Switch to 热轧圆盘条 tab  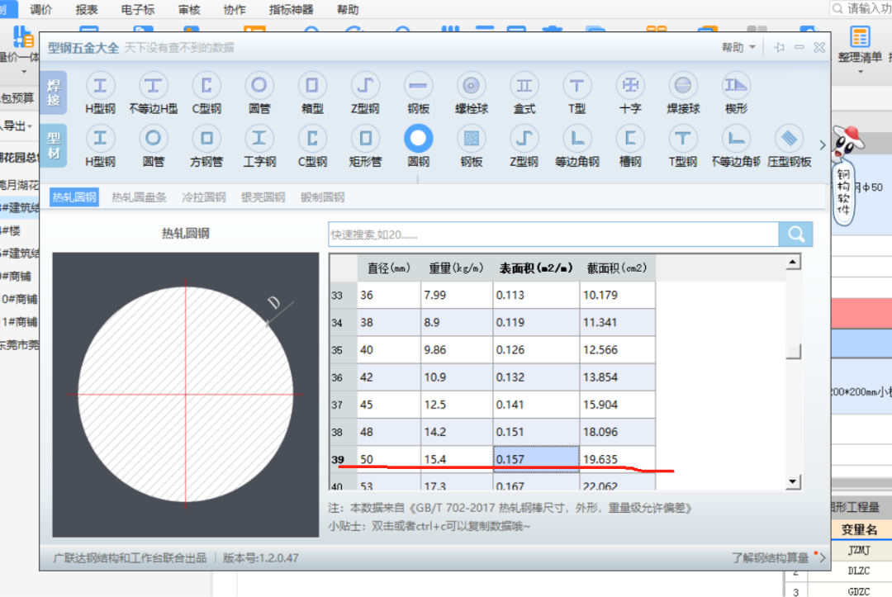click(139, 197)
